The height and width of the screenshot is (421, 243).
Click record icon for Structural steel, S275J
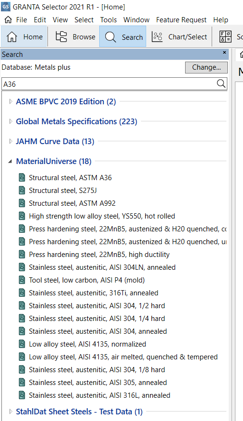click(22, 191)
